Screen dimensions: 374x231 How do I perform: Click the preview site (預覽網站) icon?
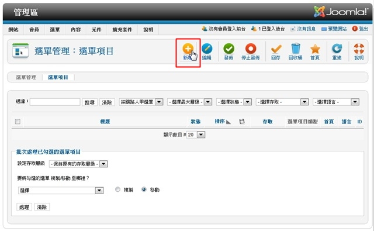click(324, 29)
